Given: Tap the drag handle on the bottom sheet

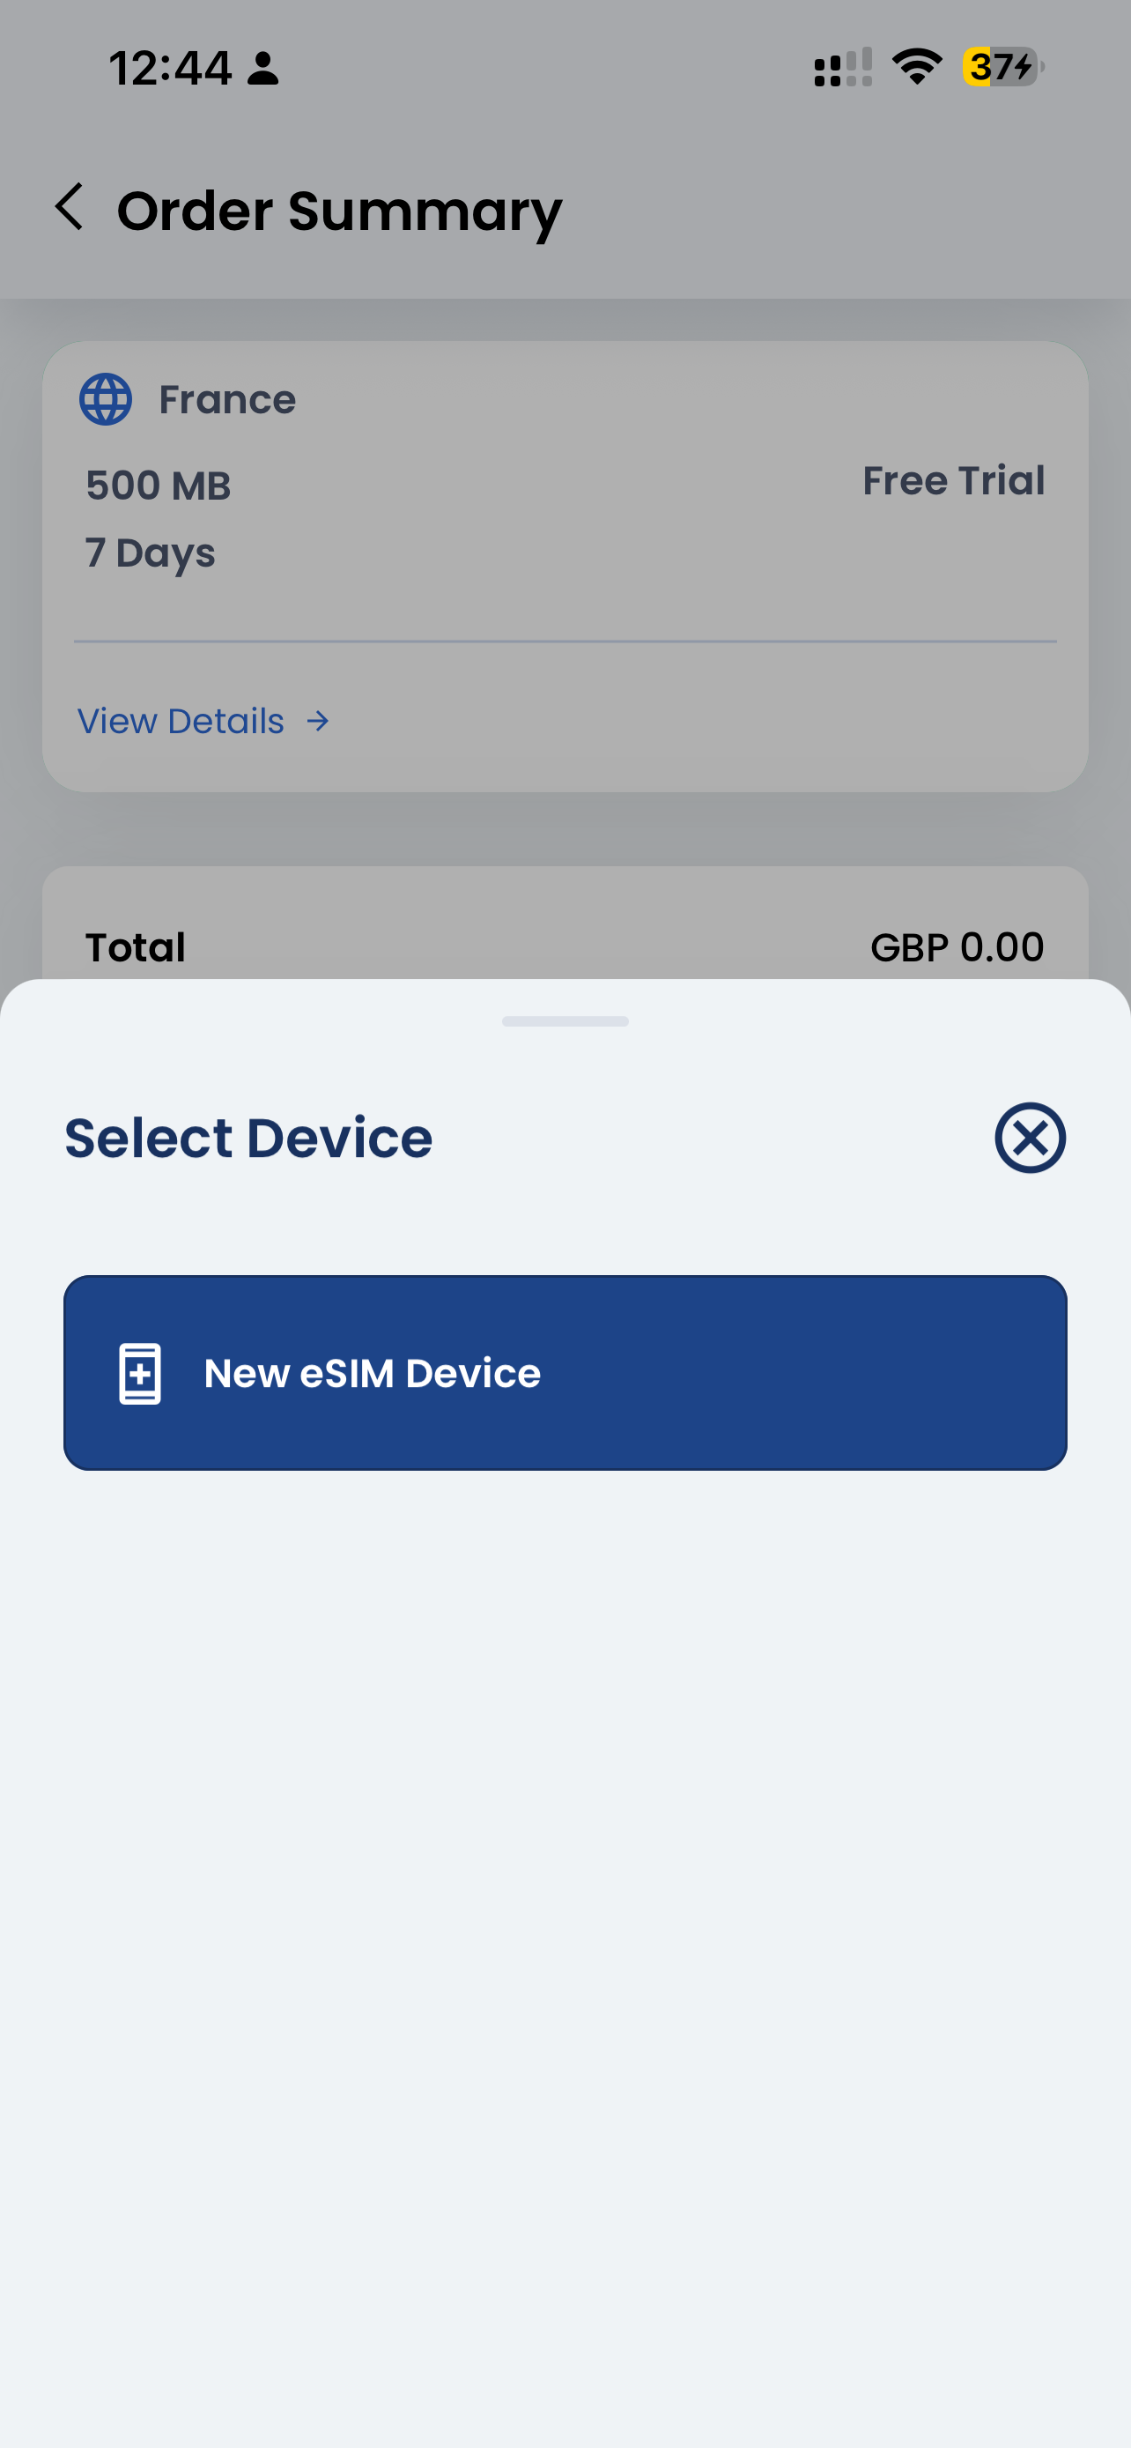Looking at the screenshot, I should 565,1021.
